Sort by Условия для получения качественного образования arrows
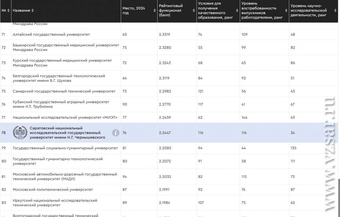Viewport: 340px width, 217px height. pos(237,10)
